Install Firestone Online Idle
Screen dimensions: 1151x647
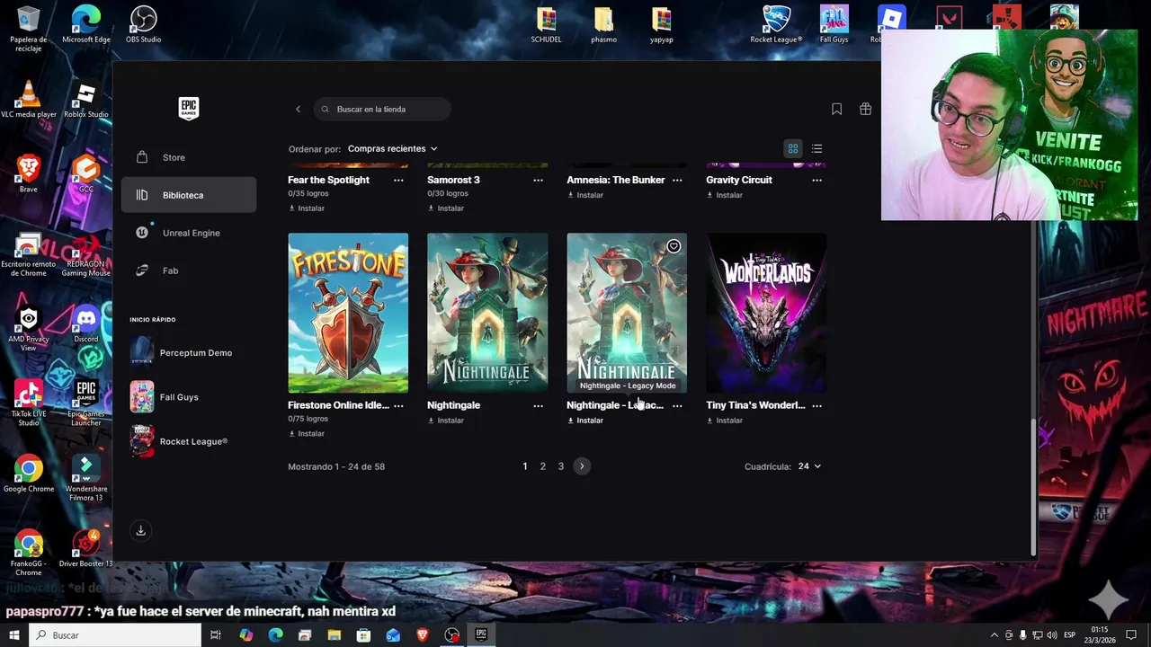click(307, 434)
